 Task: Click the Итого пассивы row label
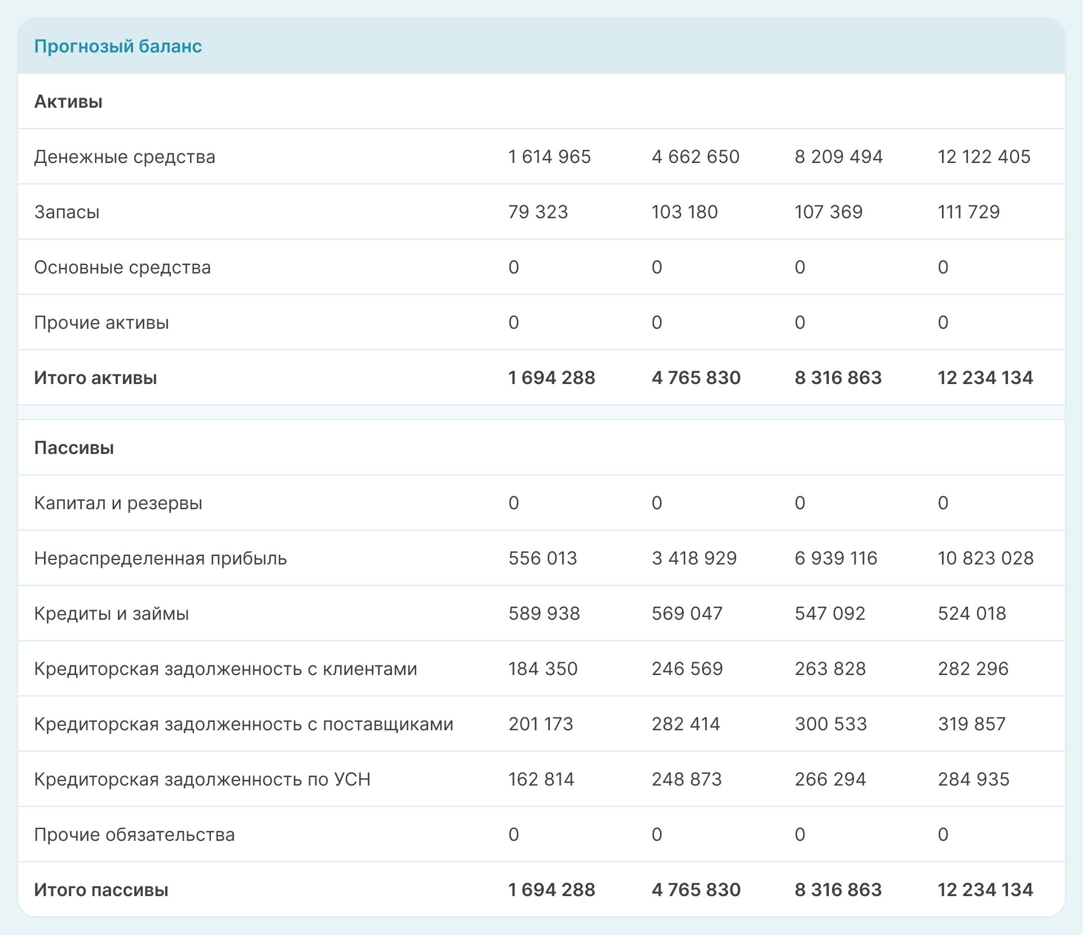click(x=101, y=890)
